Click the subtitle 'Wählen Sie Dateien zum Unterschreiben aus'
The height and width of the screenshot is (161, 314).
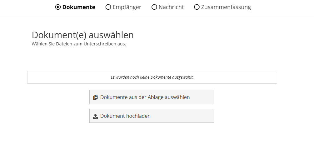pos(79,44)
